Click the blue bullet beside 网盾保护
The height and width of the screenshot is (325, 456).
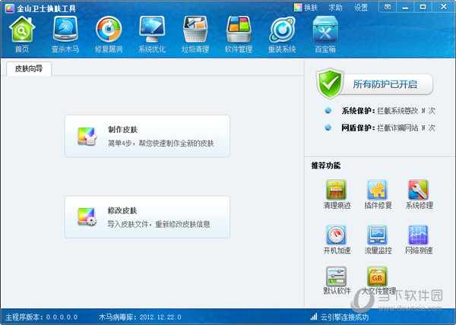[x=328, y=128]
